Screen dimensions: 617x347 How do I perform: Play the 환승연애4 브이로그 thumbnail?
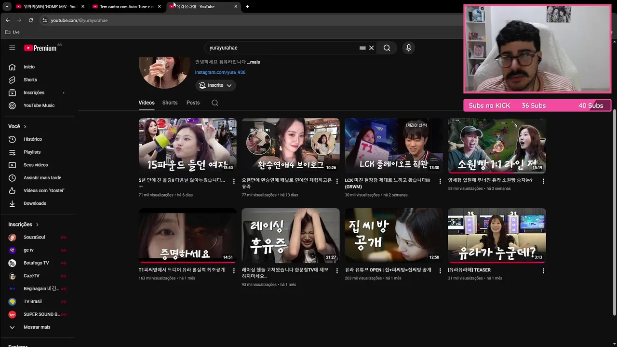tap(291, 146)
